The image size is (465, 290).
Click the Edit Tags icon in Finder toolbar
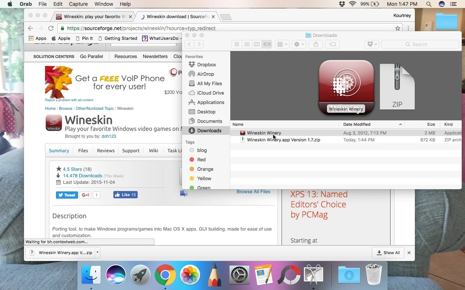pyautogui.click(x=332, y=44)
